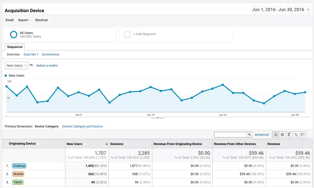Open help for Revenue column

[283, 144]
